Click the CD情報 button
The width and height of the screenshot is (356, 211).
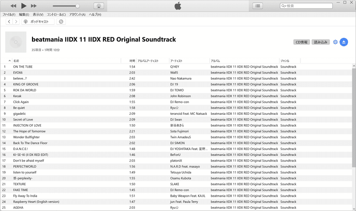click(x=302, y=42)
